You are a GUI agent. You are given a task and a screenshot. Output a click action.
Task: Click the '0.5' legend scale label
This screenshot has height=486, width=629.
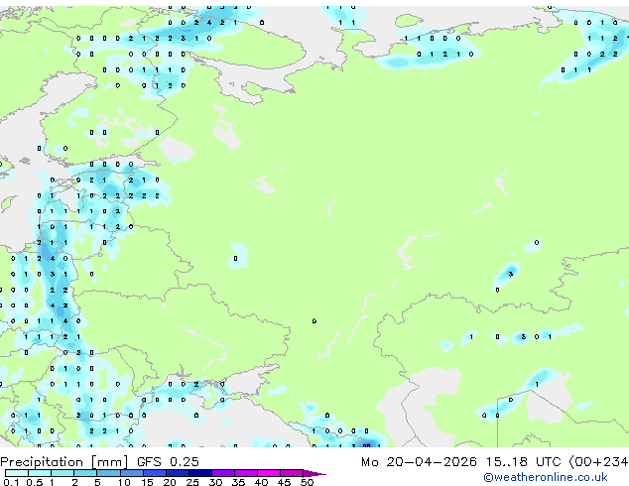tap(35, 482)
